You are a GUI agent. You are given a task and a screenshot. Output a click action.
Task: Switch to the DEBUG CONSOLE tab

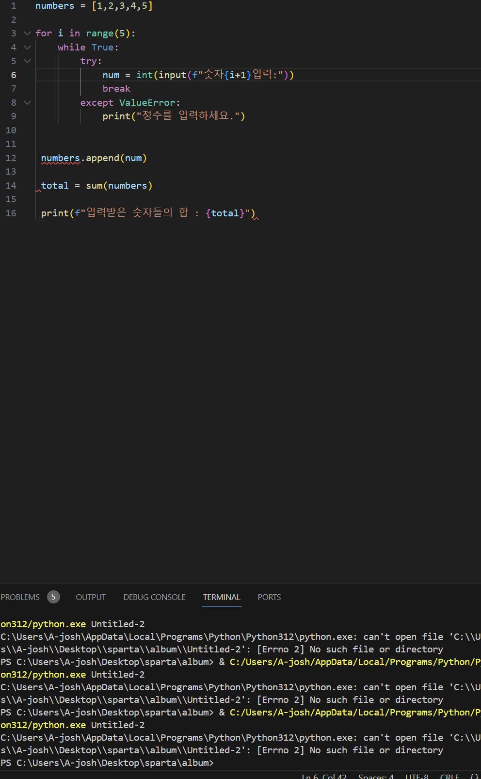pos(154,597)
